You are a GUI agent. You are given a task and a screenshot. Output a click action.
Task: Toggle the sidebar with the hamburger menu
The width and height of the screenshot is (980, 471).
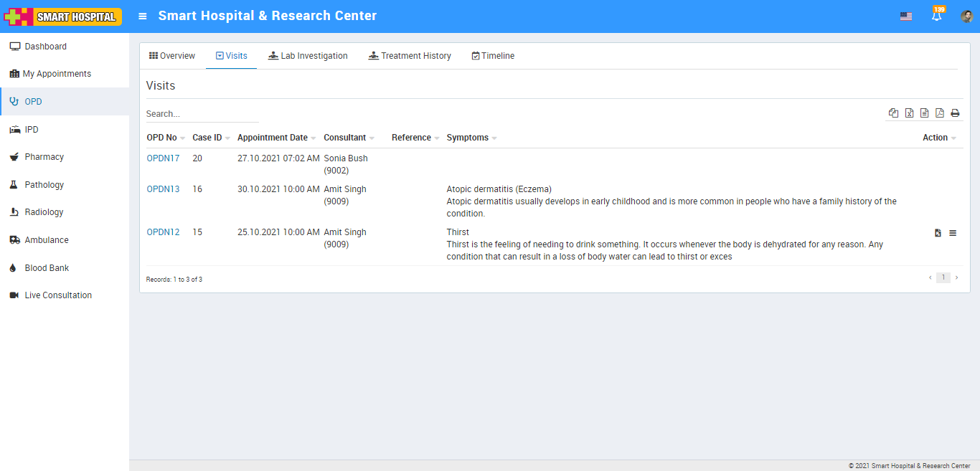tap(143, 16)
